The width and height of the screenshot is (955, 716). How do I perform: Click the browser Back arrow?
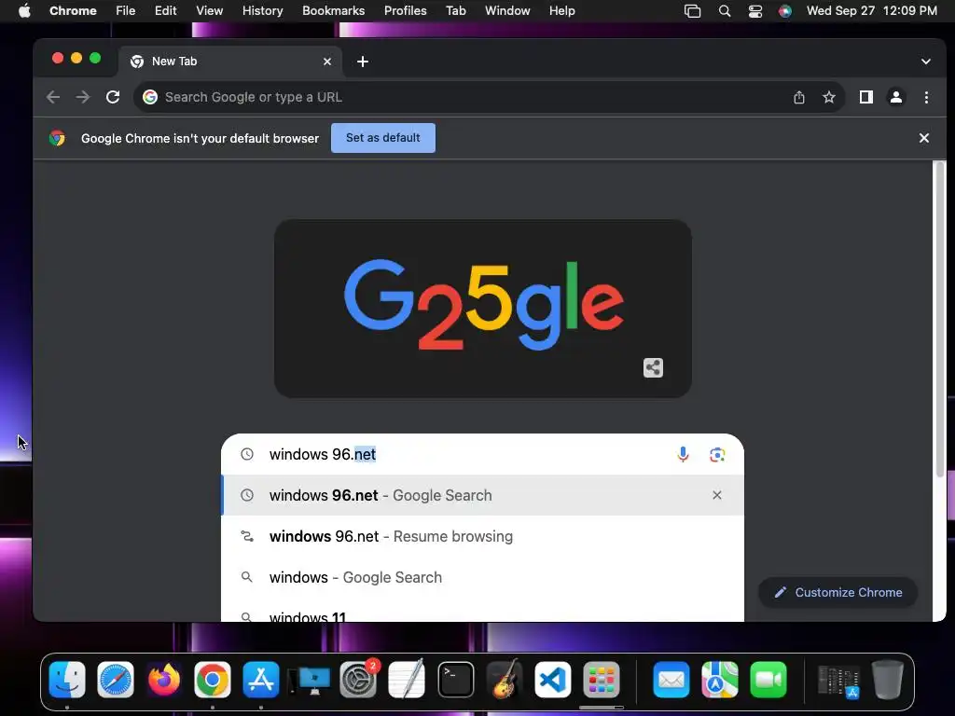tap(53, 97)
